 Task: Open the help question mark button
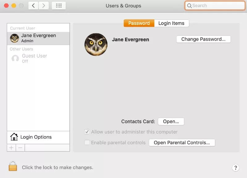point(236,168)
